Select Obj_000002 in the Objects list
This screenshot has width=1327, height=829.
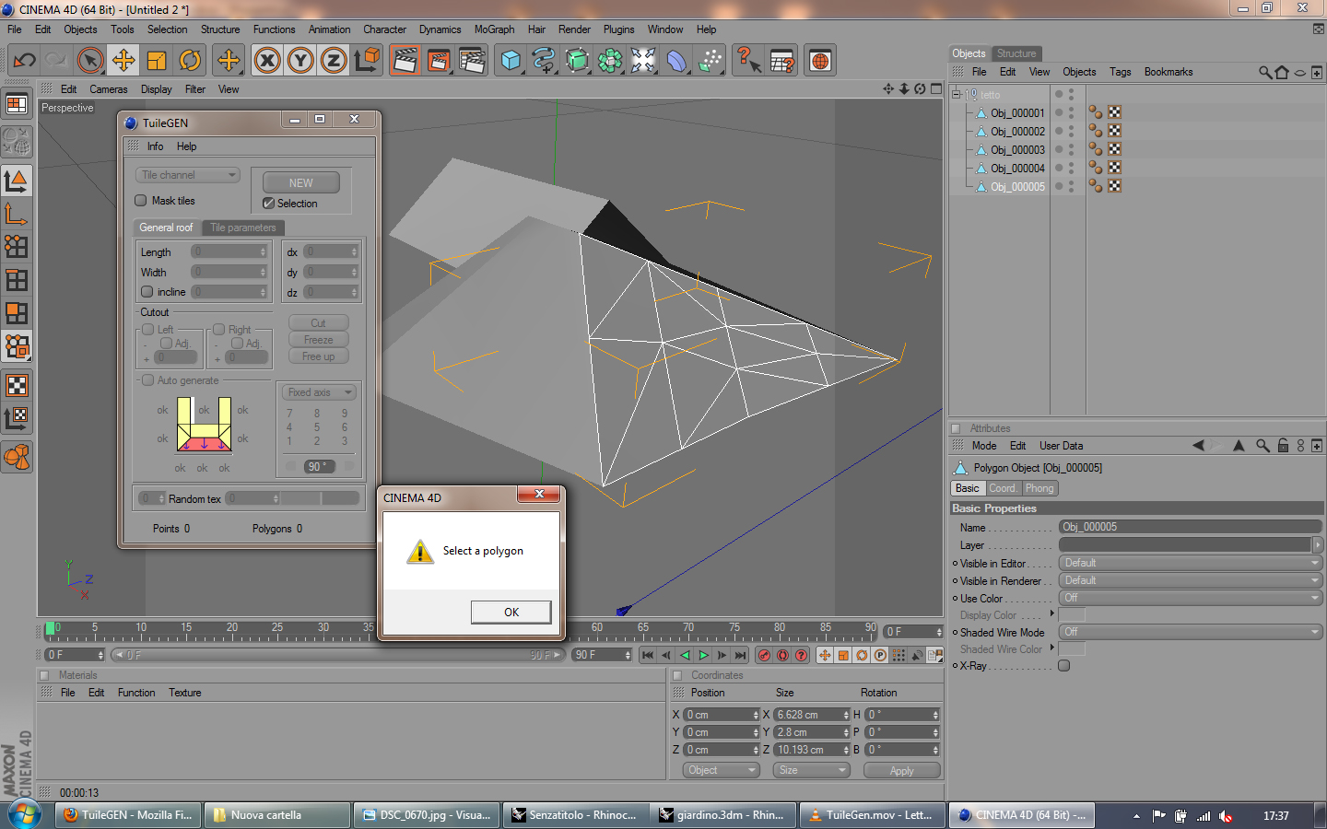coord(1017,132)
